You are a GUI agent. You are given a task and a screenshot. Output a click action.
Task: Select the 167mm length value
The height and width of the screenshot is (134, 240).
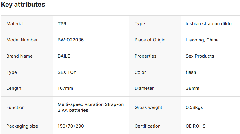point(65,88)
